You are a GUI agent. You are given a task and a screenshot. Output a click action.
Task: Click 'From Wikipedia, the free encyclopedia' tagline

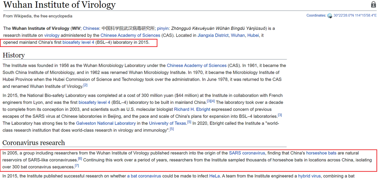click(38, 16)
